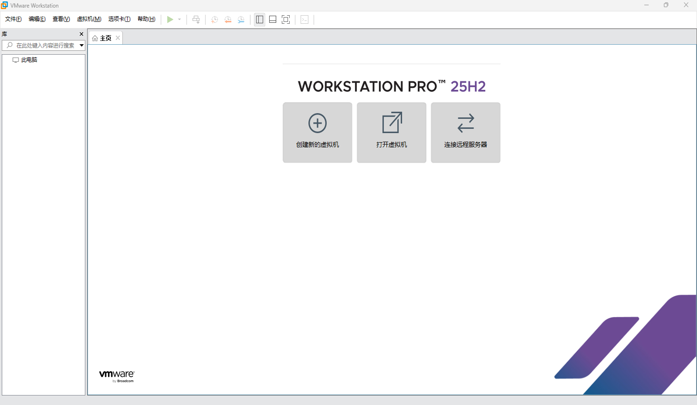Open the library search filter dropdown
The height and width of the screenshot is (405, 697).
pyautogui.click(x=81, y=45)
